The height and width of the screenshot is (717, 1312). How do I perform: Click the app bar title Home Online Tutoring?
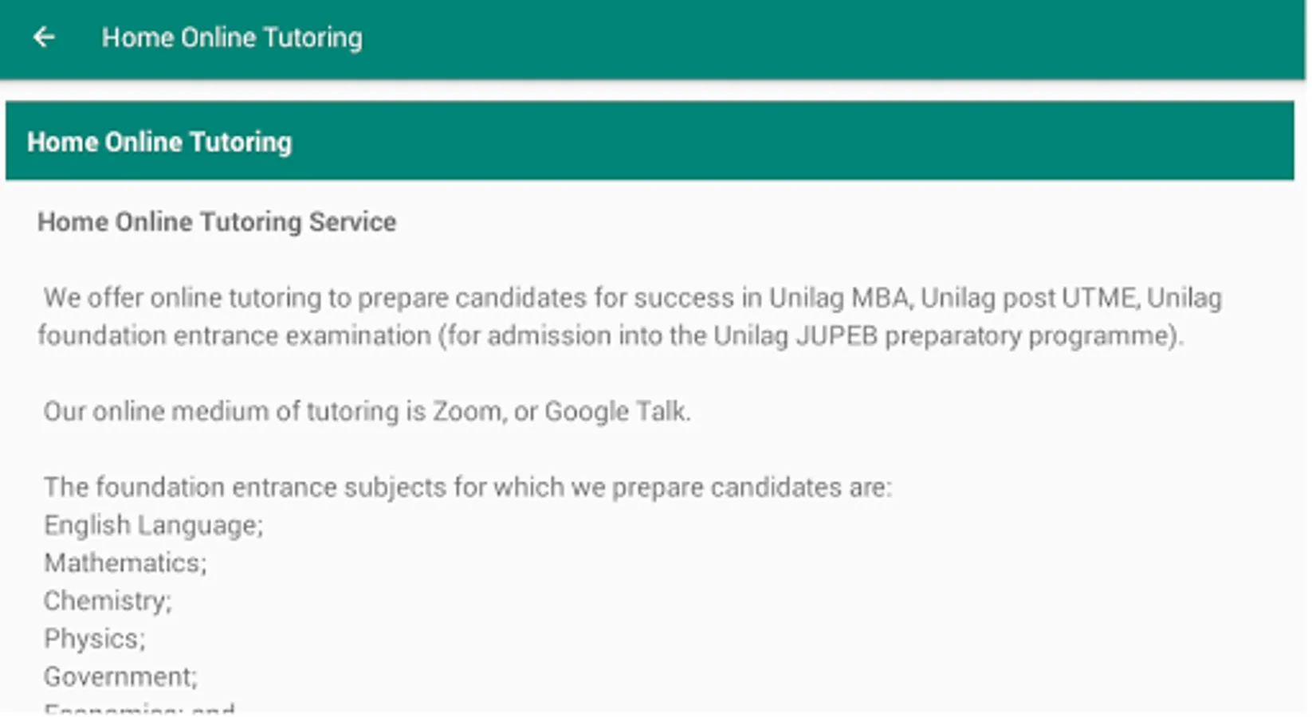[231, 37]
